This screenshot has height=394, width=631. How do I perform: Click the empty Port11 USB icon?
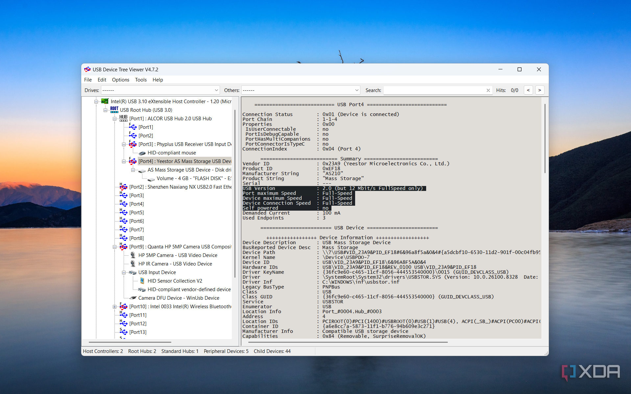pyautogui.click(x=123, y=315)
